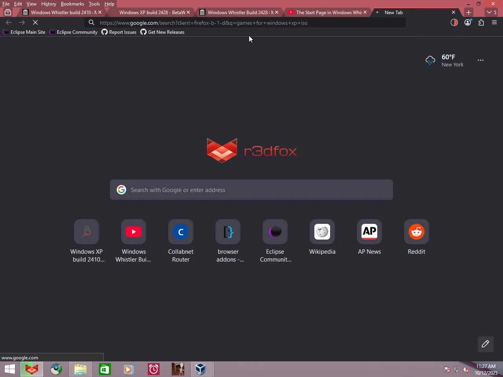Image resolution: width=503 pixels, height=377 pixels.
Task: Open the Report Issues bookmark
Action: coord(119,32)
